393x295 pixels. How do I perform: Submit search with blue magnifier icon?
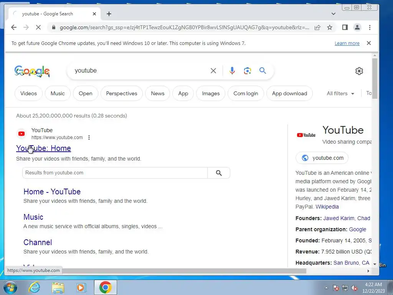(x=263, y=71)
